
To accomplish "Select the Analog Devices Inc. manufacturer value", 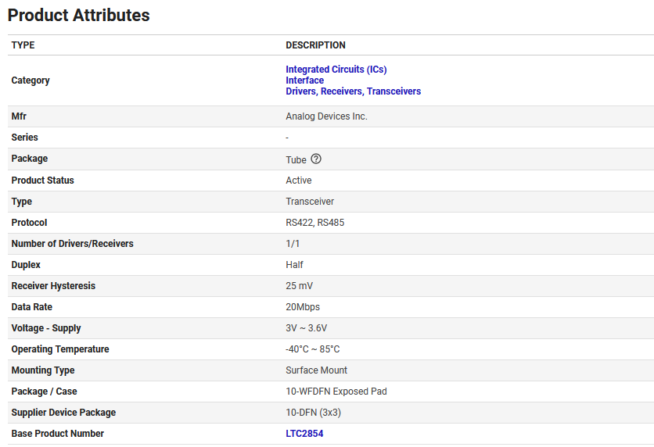I will pos(326,116).
